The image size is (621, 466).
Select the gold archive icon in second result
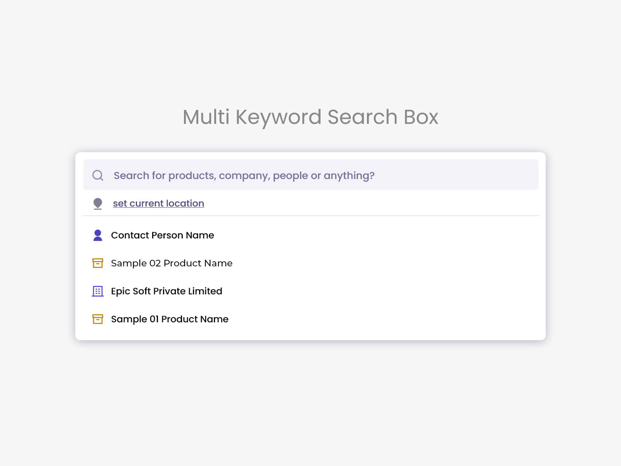[x=97, y=263]
